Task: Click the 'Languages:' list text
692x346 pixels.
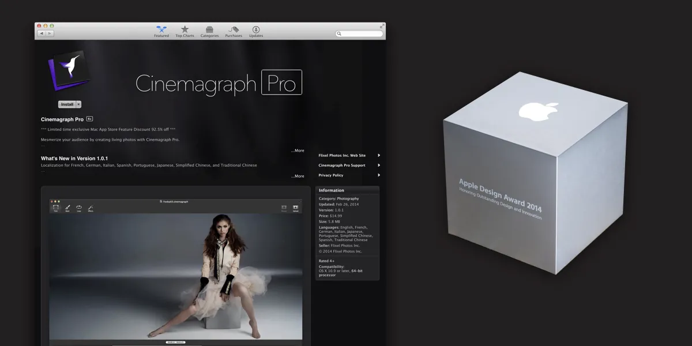Action: coord(346,234)
